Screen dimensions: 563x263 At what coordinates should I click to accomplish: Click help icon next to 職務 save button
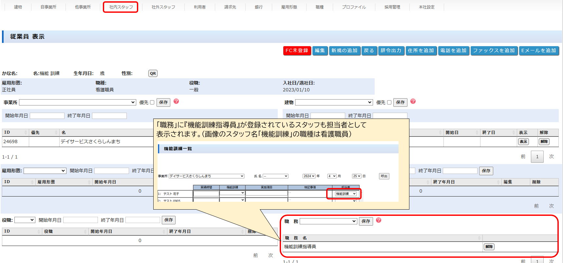pos(379,220)
